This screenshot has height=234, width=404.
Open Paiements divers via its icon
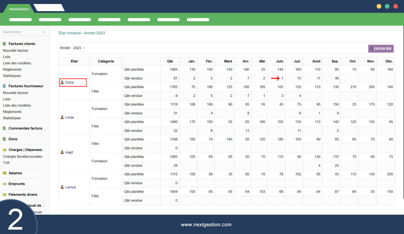coord(4,195)
